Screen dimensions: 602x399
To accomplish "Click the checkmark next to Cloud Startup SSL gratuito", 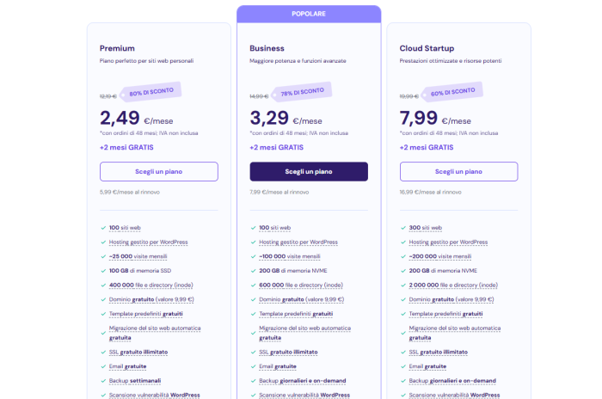I will [x=402, y=352].
